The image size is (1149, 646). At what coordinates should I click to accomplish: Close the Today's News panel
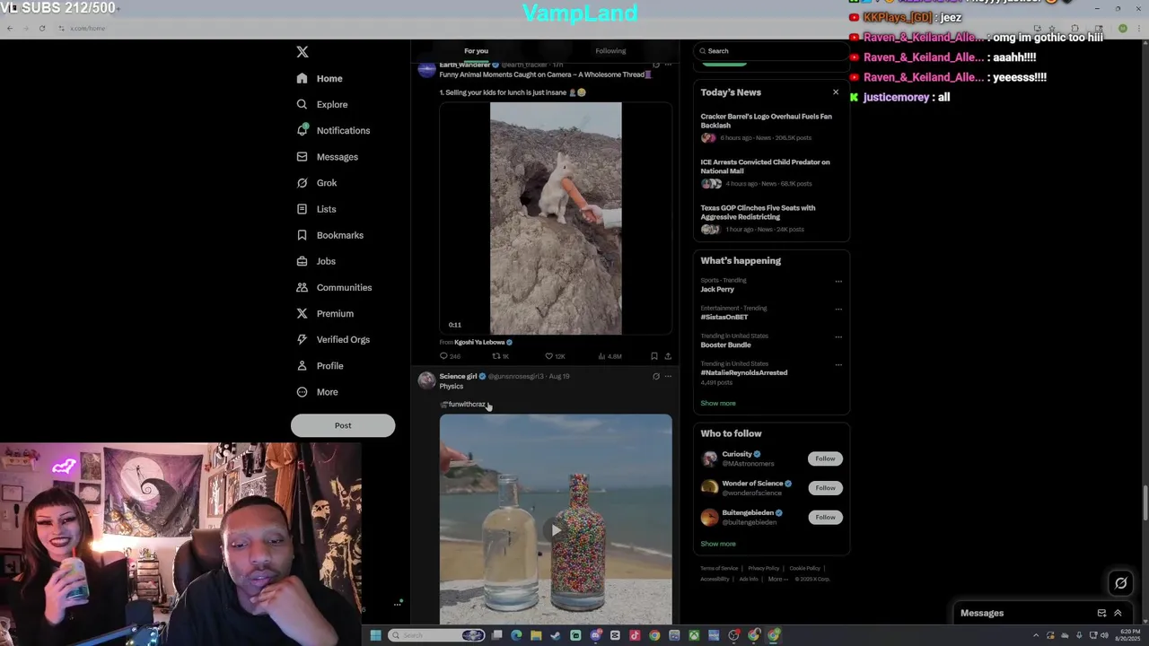point(836,92)
